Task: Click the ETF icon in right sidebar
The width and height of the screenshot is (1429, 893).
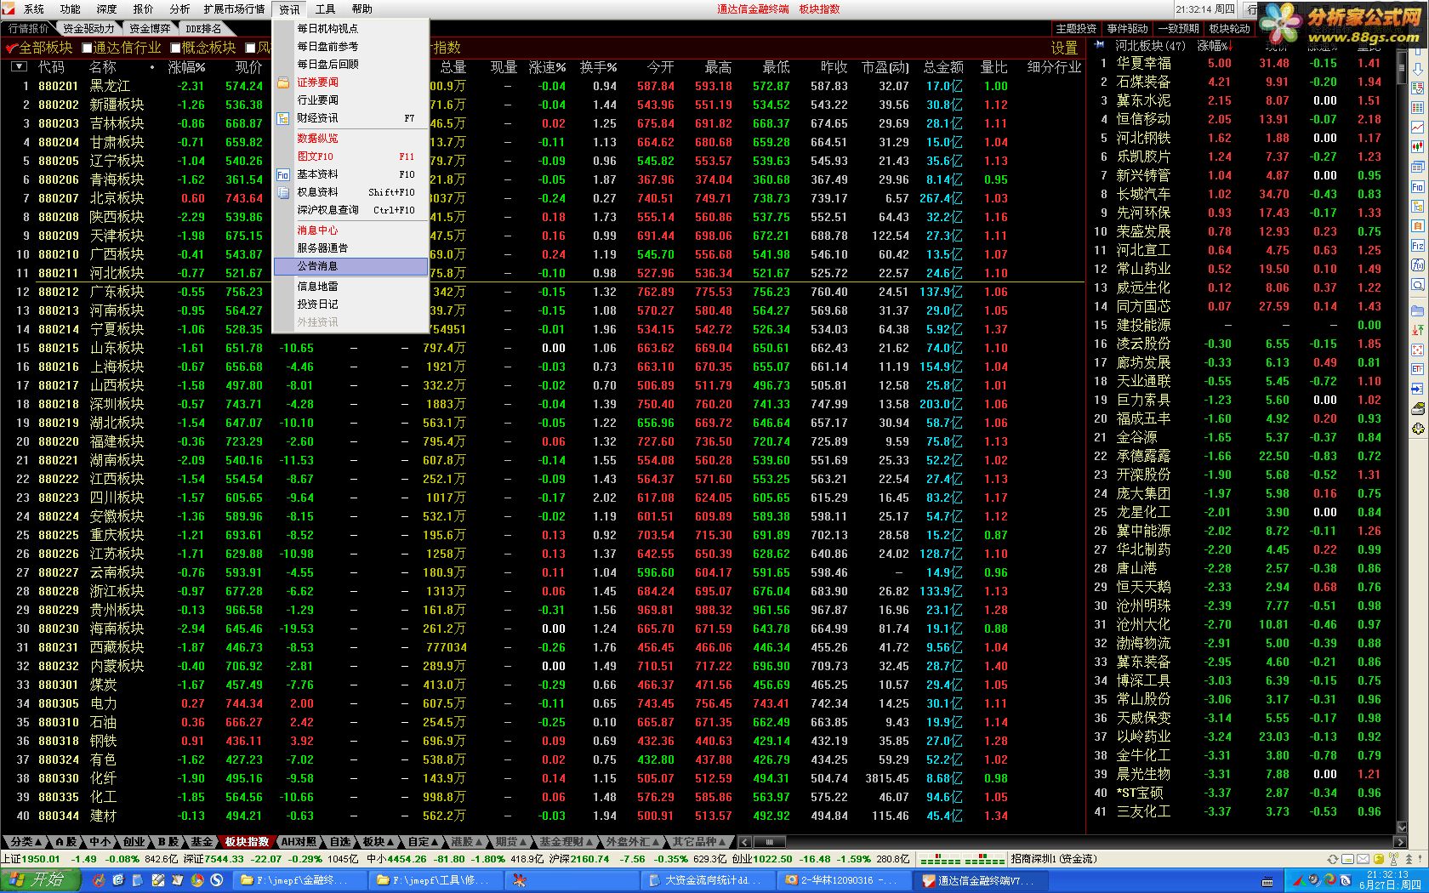Action: (1418, 369)
